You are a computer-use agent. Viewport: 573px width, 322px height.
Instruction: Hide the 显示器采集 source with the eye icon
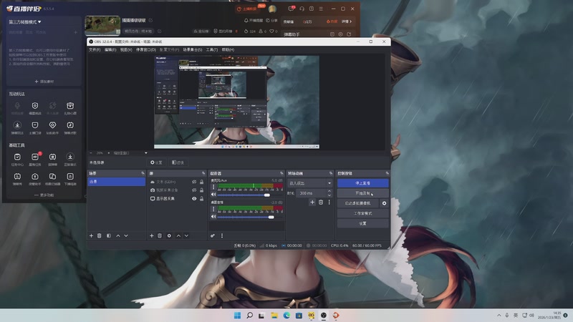[x=194, y=199]
